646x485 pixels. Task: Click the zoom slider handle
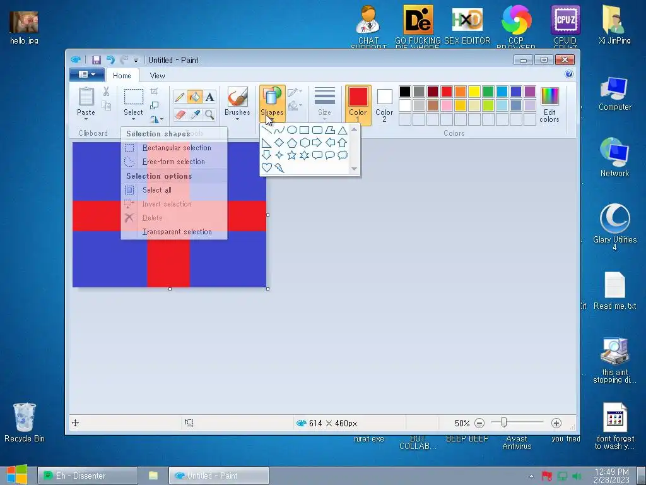503,422
